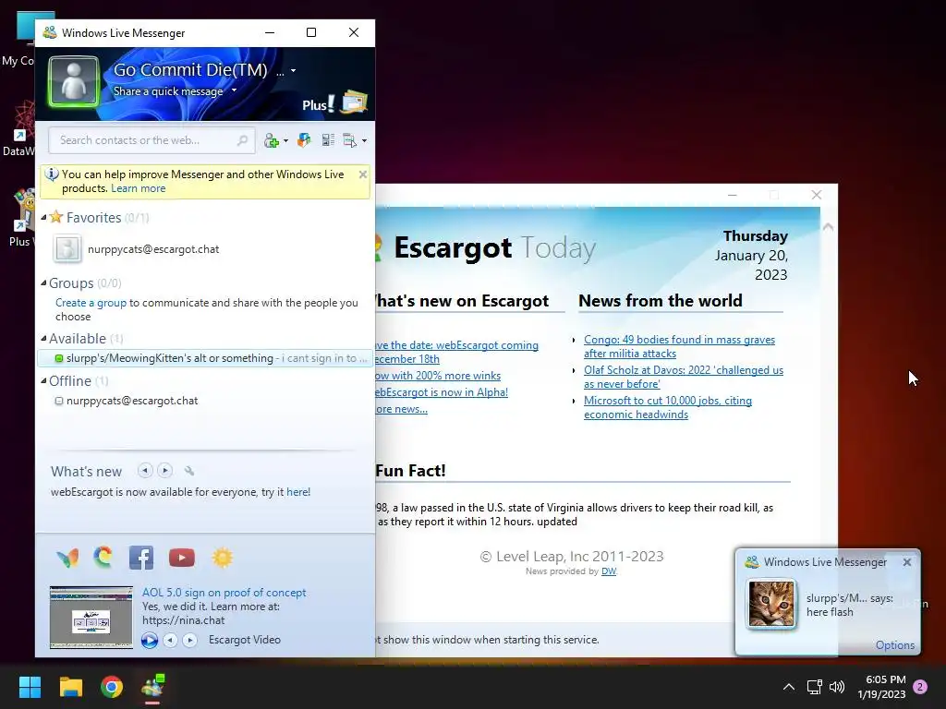Open Microsoft to cut 10,000 jobs link
Screen dimensions: 946x709
[668, 407]
